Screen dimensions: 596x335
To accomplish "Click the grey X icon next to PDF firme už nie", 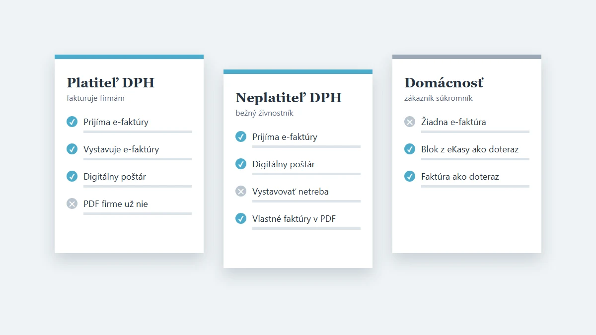I will (72, 203).
